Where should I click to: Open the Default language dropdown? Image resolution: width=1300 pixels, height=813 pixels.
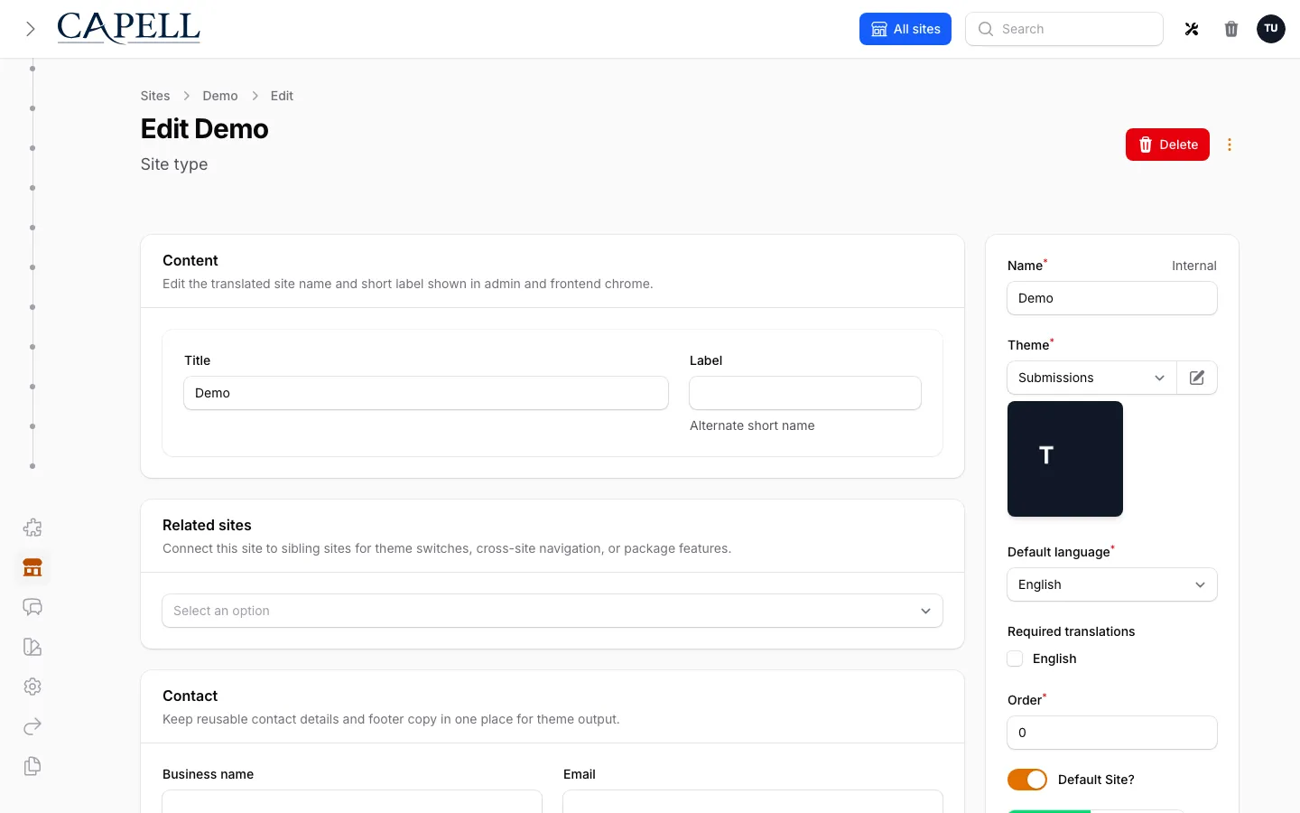coord(1112,584)
